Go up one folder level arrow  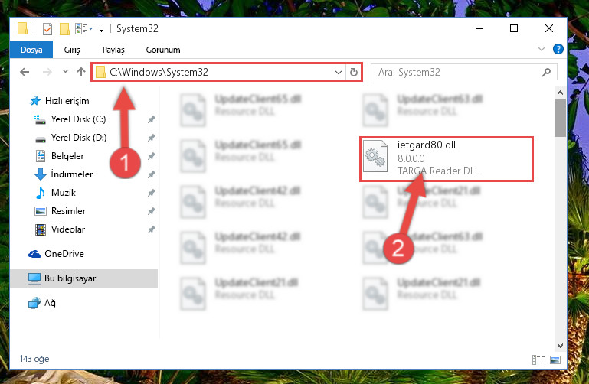click(x=81, y=72)
